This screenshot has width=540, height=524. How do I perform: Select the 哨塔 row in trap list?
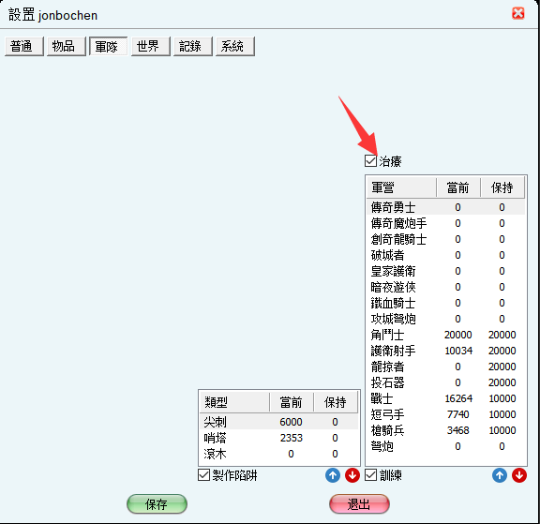[279, 438]
